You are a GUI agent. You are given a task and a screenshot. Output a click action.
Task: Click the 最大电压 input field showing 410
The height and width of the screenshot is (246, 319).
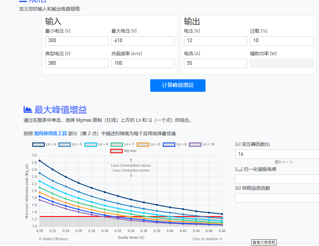click(x=143, y=41)
